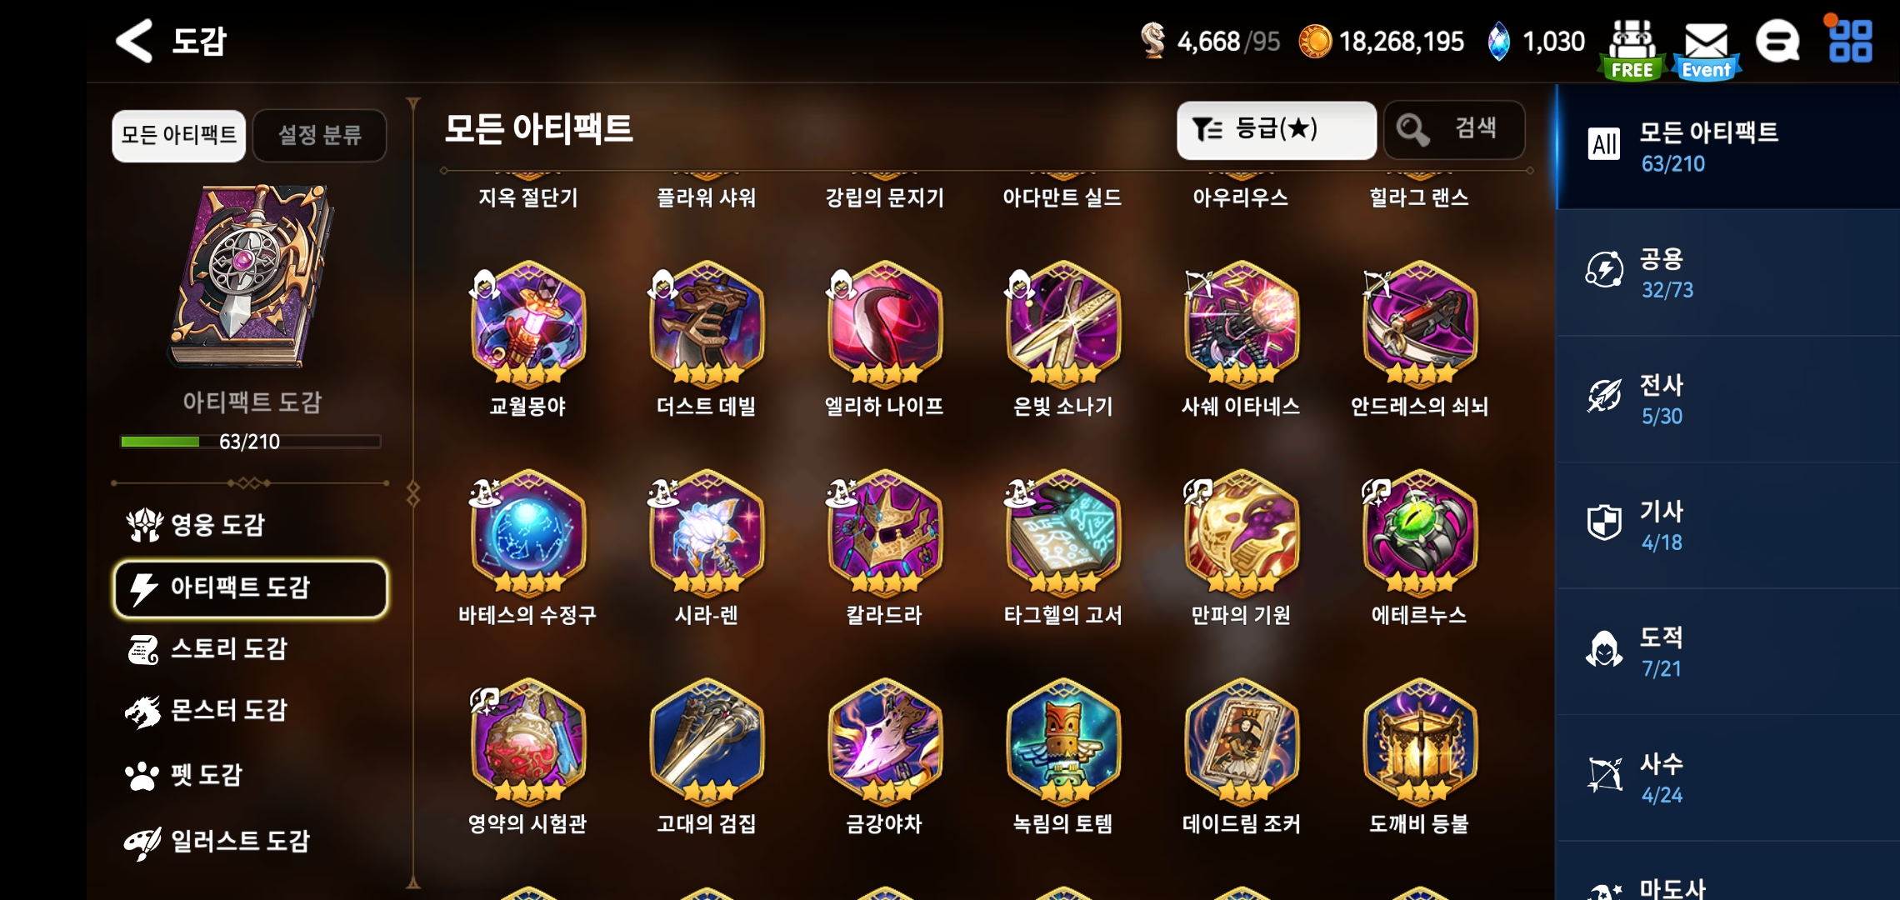1900x900 pixels.
Task: Click the artifact book thumbnail image
Action: [250, 277]
